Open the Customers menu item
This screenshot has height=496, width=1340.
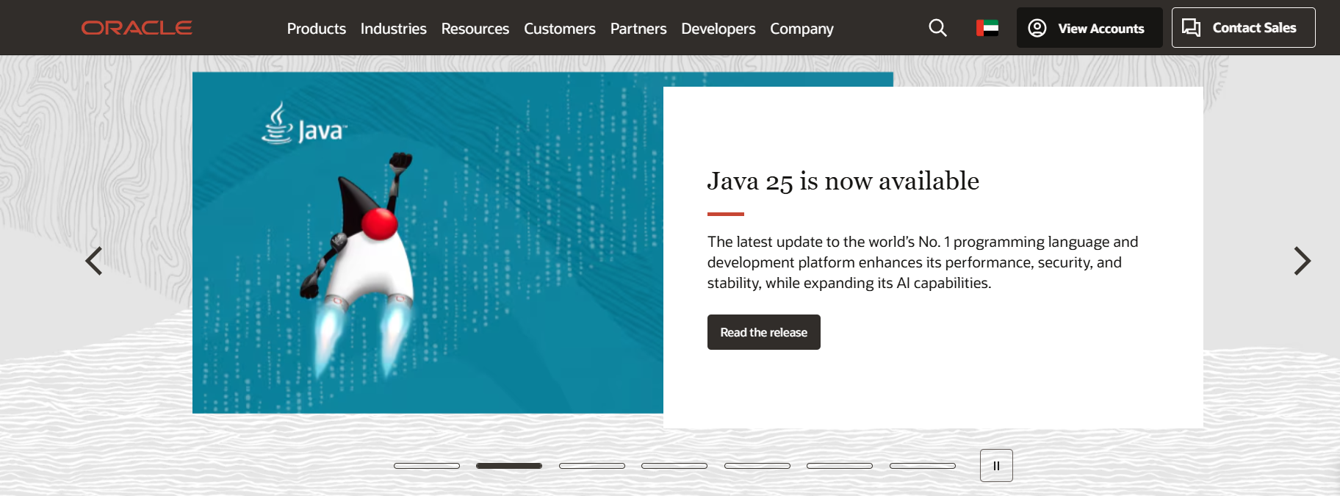(x=559, y=29)
